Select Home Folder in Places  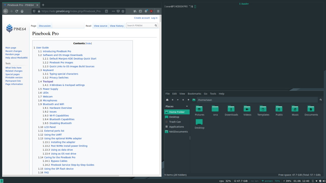pyautogui.click(x=177, y=112)
